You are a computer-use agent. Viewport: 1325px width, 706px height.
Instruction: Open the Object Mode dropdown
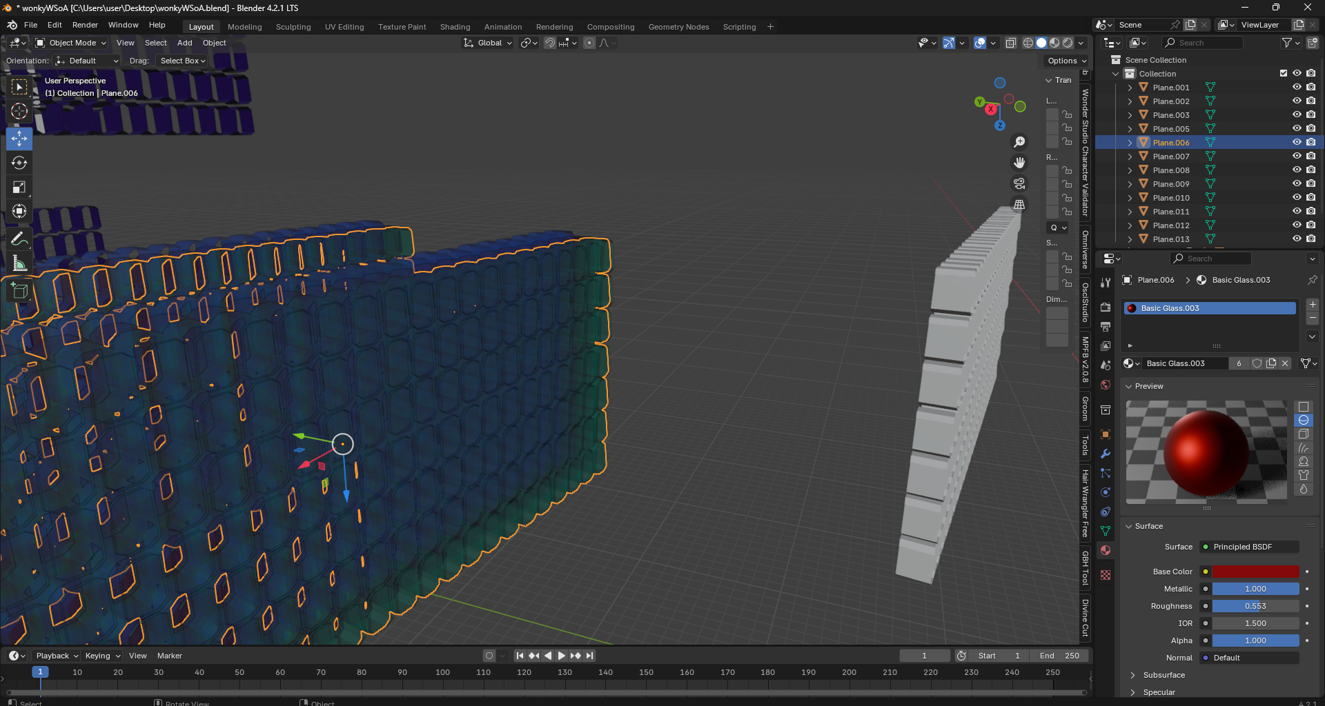click(71, 43)
